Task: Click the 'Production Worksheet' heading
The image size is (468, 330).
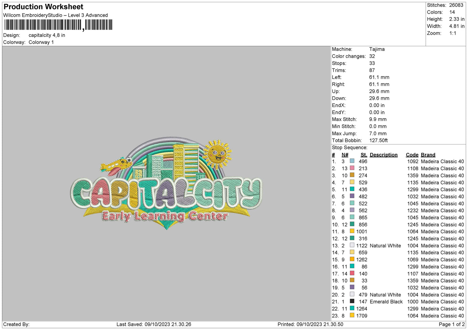Action: pyautogui.click(x=43, y=7)
